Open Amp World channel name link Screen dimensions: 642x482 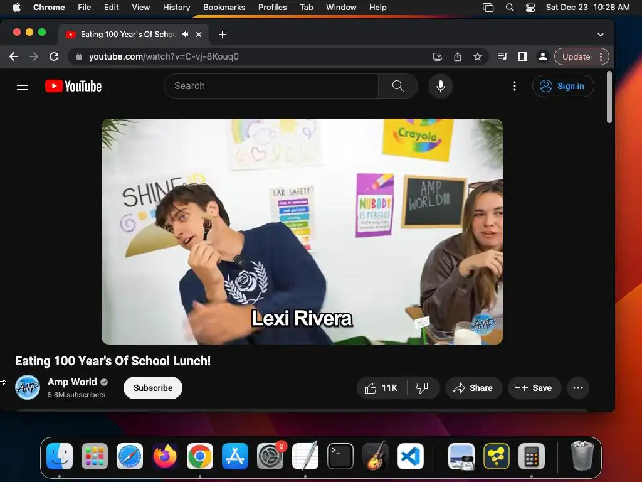coord(72,382)
